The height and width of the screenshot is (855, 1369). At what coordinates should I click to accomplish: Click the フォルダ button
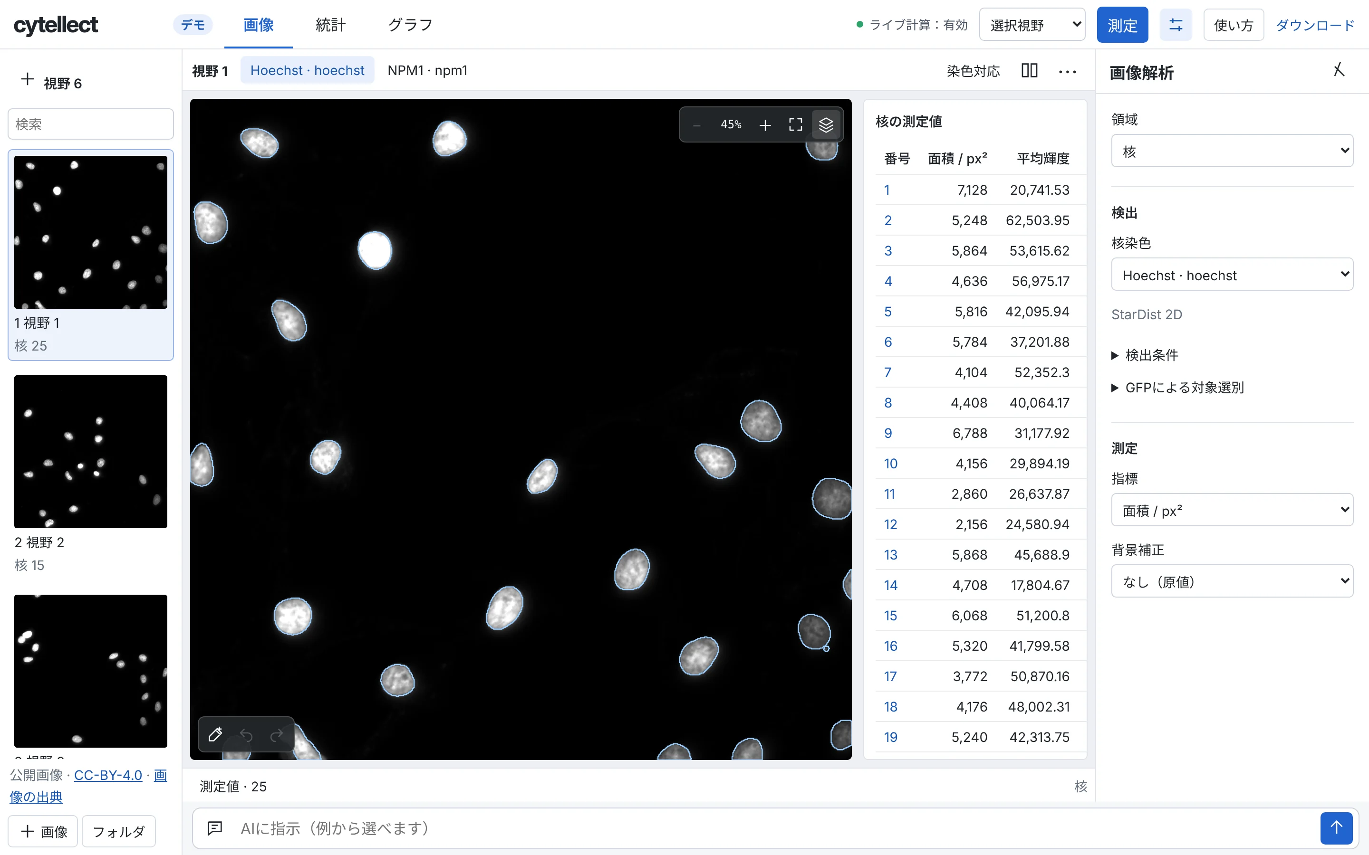pos(118,831)
